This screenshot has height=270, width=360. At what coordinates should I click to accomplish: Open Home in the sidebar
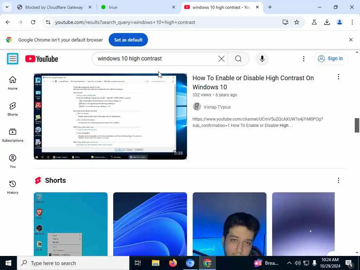coord(13,83)
